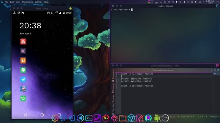This screenshot has height=123, width=220.
Task: Click Telegram icon in system tray
Action: [x=169, y=2]
